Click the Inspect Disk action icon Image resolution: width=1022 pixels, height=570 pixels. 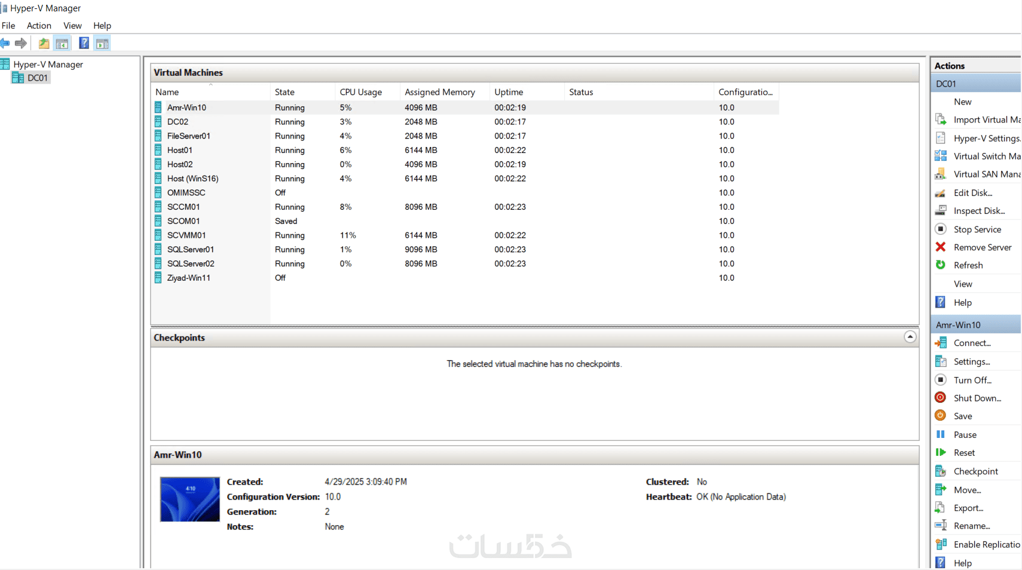click(x=941, y=210)
